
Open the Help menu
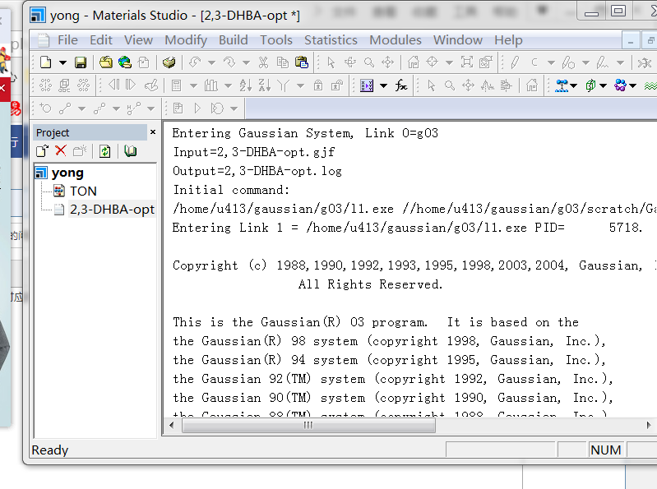[508, 40]
